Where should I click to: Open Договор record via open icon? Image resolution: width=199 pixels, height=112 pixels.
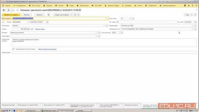99,33
